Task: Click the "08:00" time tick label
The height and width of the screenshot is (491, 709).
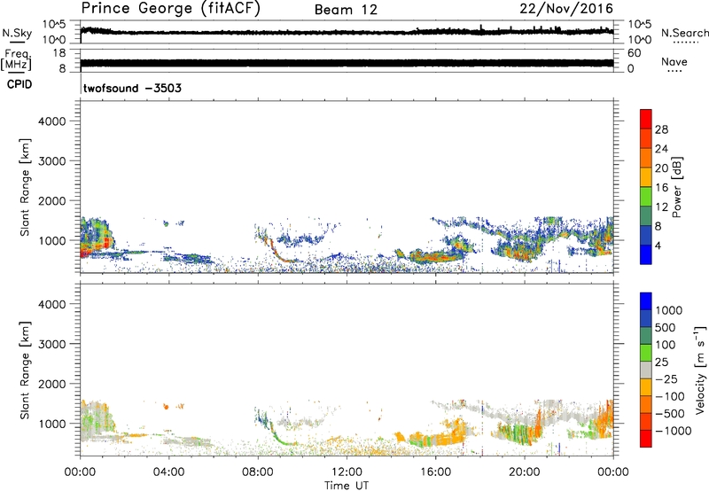Action: tap(258, 472)
